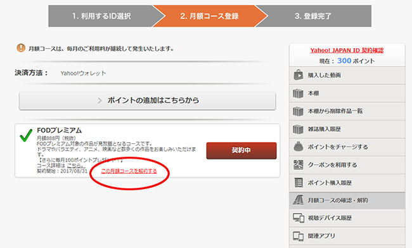Select ポイントをチャージする menu item

[x=347, y=147]
